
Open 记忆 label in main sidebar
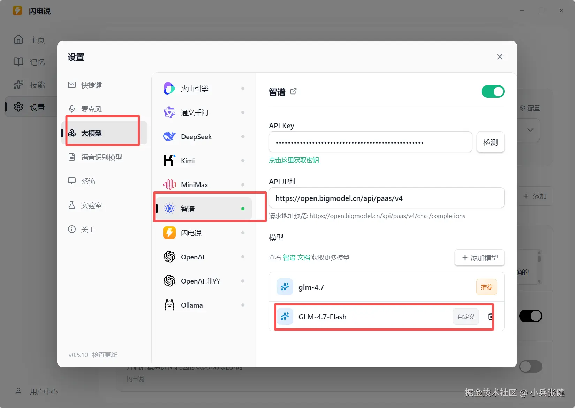[x=37, y=62]
